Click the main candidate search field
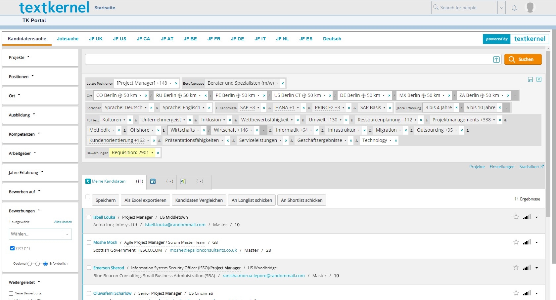 pos(288,60)
